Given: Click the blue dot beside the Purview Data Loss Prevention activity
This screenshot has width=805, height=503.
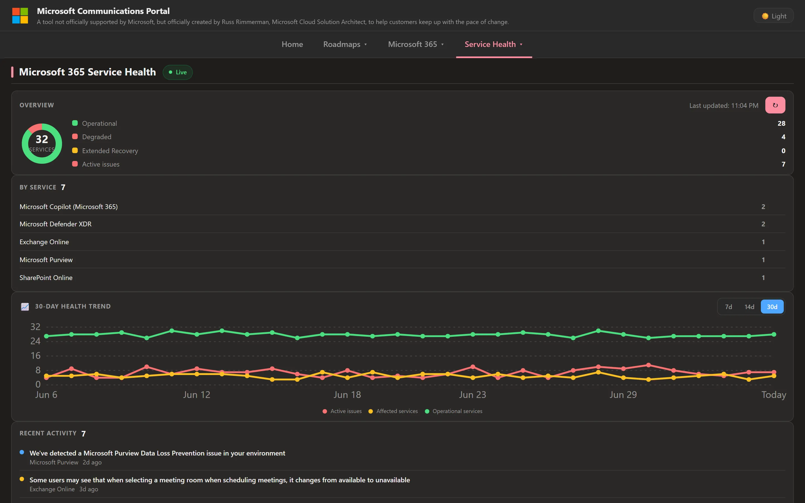Looking at the screenshot, I should click(x=22, y=452).
